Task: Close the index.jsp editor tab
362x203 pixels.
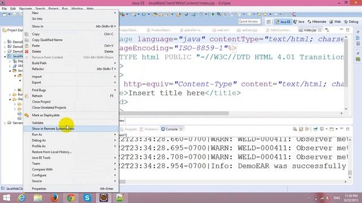Action: click(320, 30)
